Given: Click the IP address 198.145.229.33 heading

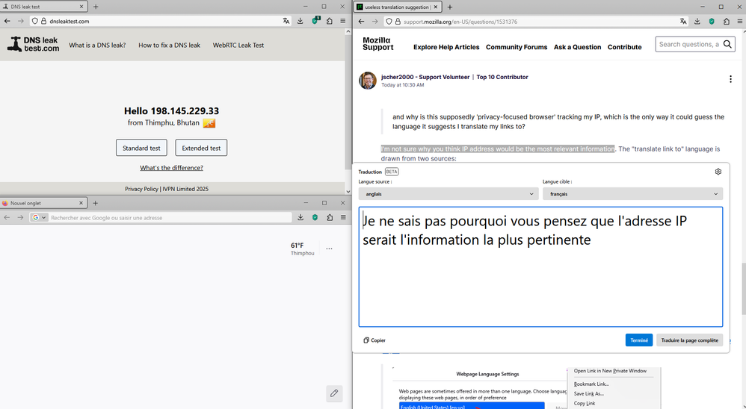Looking at the screenshot, I should coord(185,110).
